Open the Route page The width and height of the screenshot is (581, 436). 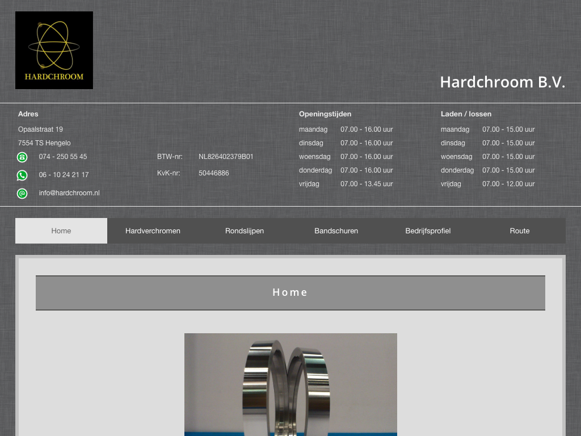point(519,230)
